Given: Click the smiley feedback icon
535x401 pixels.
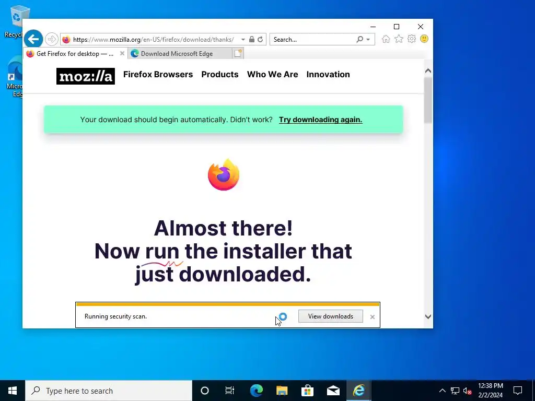Looking at the screenshot, I should 424,39.
